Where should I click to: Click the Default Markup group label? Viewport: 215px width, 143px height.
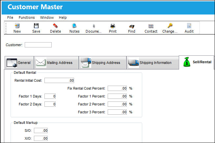tap(26, 123)
